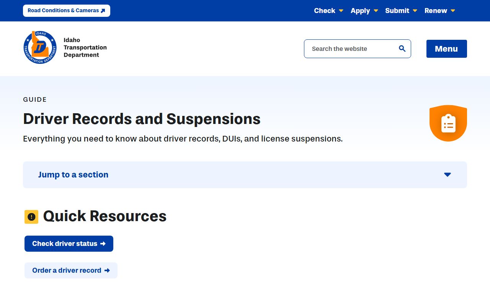Click the Jump to a section arrow

pos(448,175)
